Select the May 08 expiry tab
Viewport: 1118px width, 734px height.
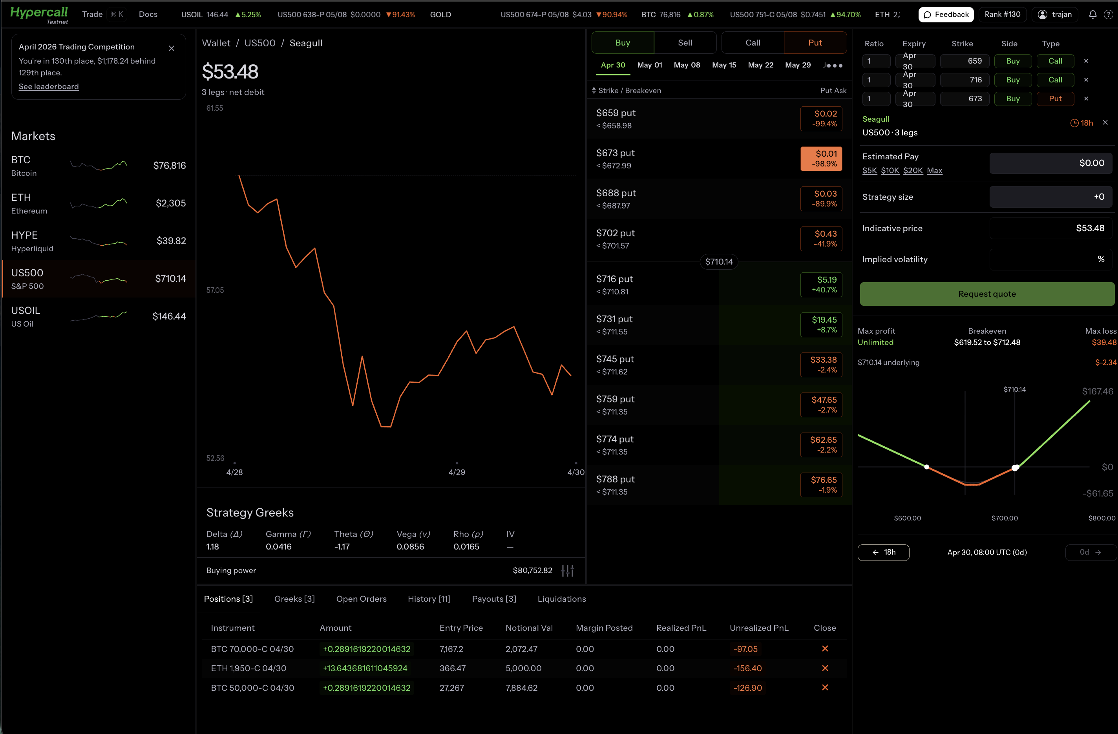click(x=686, y=65)
